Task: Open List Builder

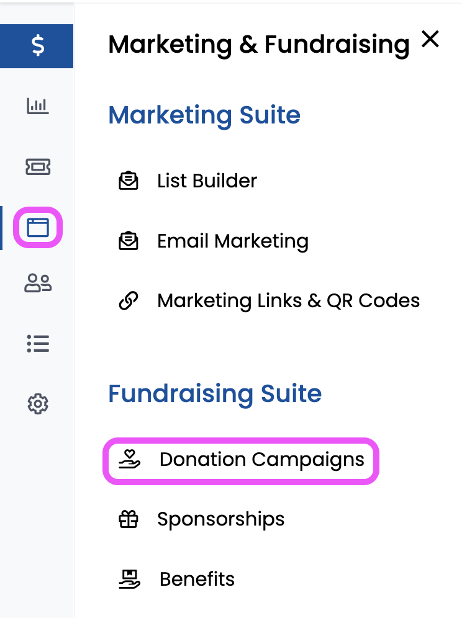Action: [207, 181]
